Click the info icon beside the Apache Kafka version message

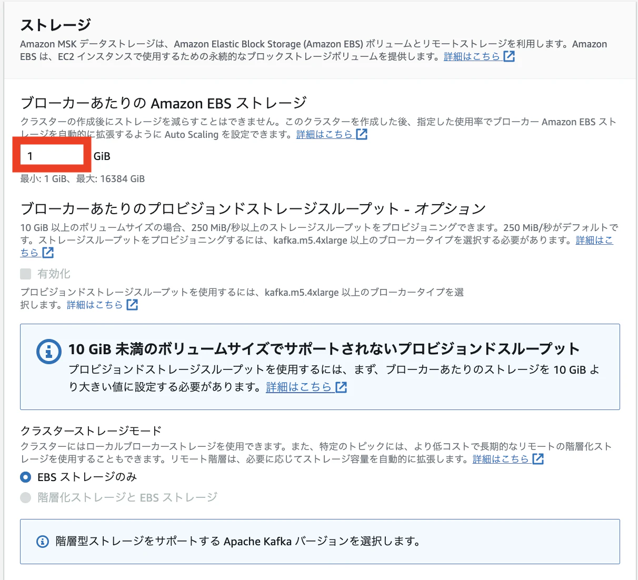click(43, 542)
